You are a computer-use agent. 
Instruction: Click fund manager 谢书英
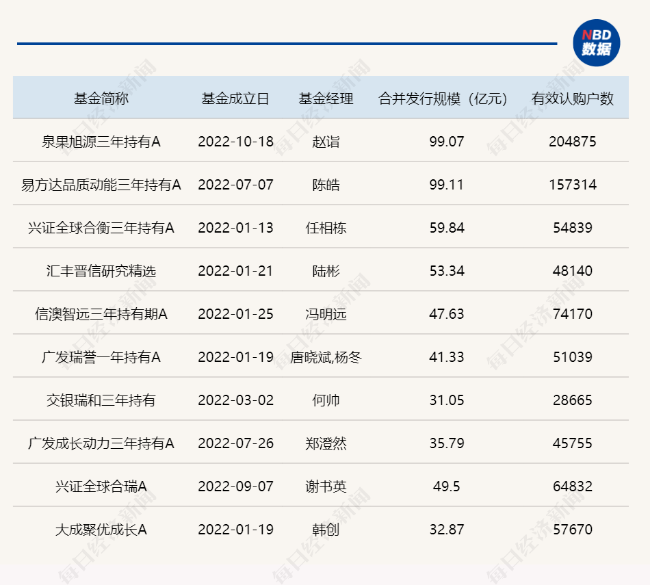[326, 486]
